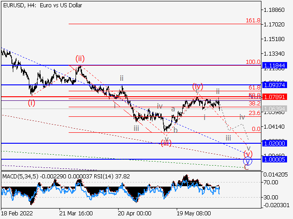Select the red (v) wave label

pos(248,154)
